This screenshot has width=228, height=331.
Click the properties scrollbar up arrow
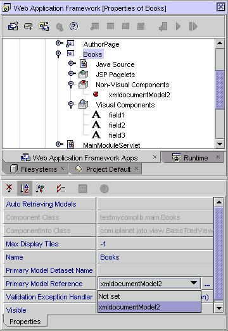218,202
